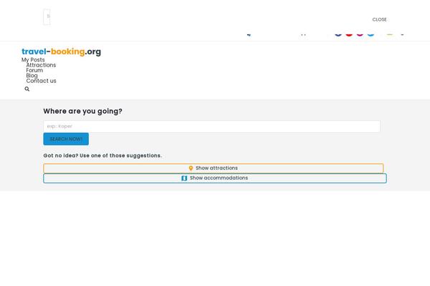
Task: Open the Contact us navigation link
Action: (x=41, y=81)
